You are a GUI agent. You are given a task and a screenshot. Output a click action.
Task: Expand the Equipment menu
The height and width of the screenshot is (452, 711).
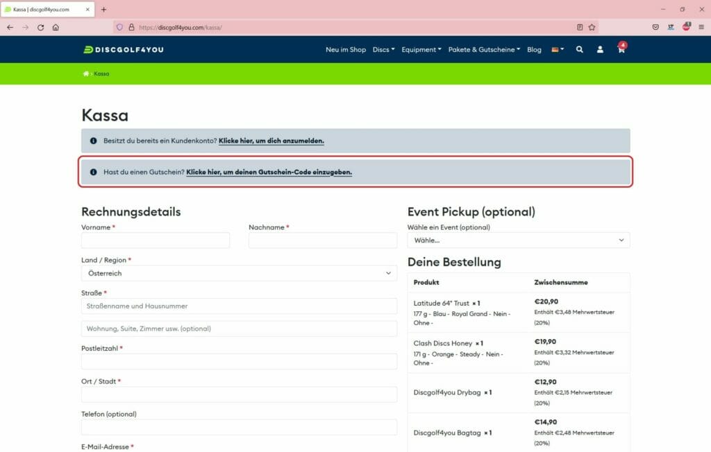point(421,50)
